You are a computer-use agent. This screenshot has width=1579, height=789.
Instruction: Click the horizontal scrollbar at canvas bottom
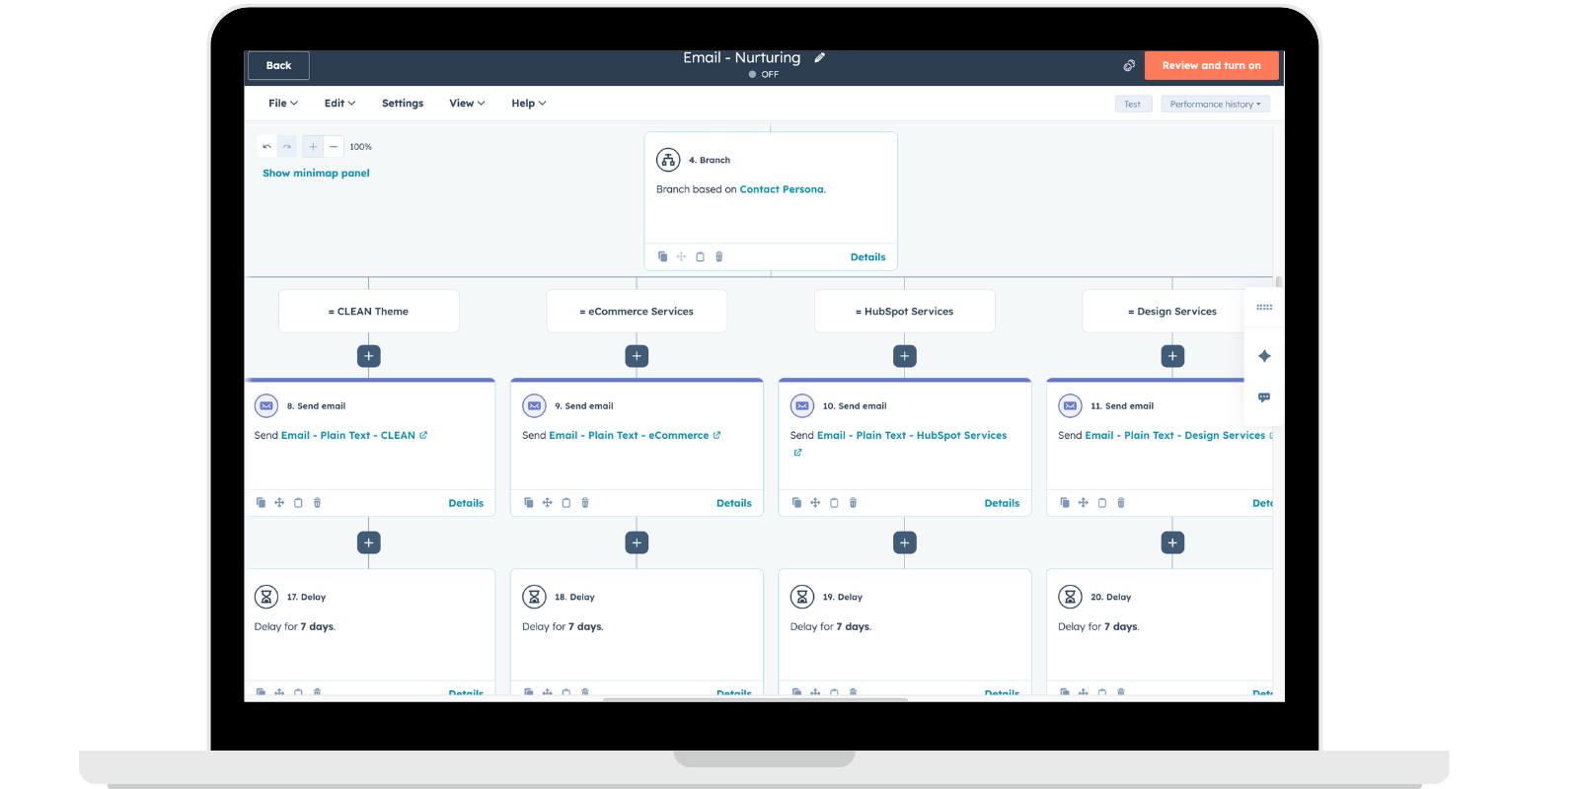click(x=755, y=699)
